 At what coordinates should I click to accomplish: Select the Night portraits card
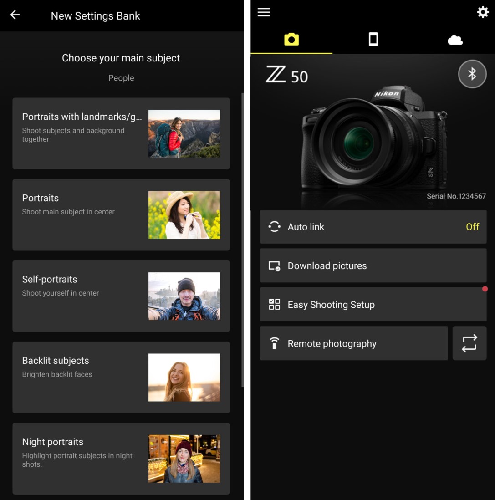coord(121,459)
